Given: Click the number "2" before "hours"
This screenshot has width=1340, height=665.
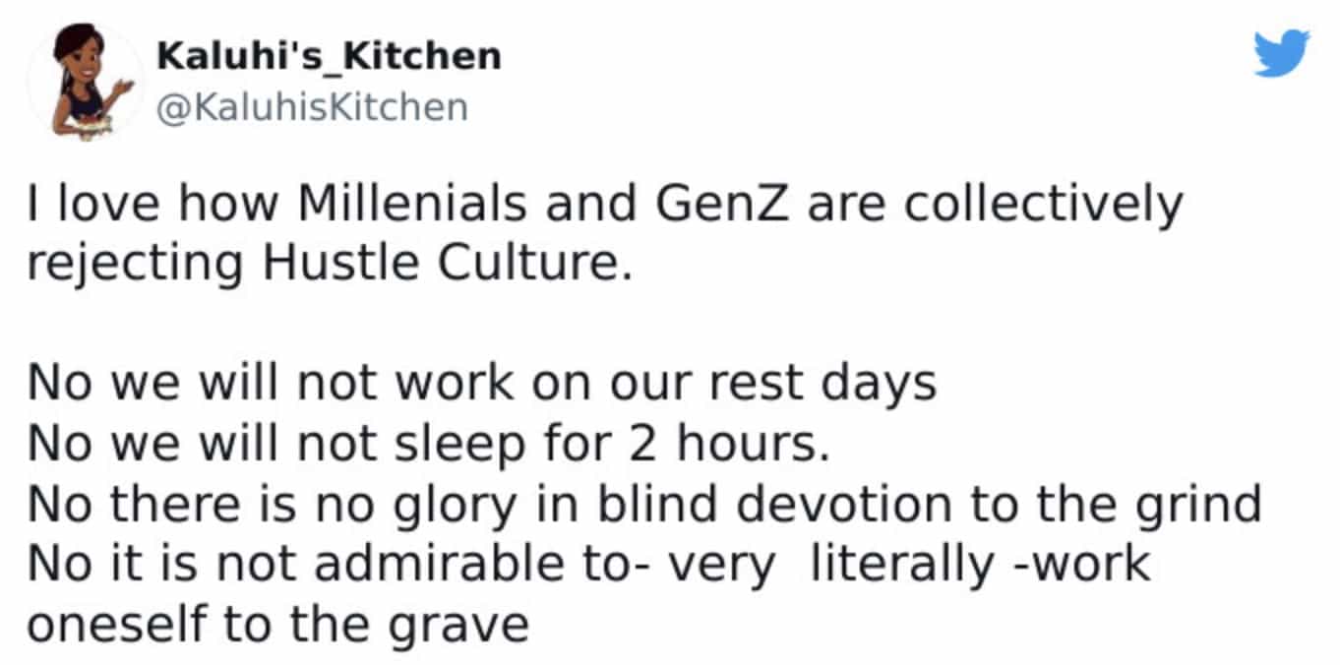Looking at the screenshot, I should [648, 445].
